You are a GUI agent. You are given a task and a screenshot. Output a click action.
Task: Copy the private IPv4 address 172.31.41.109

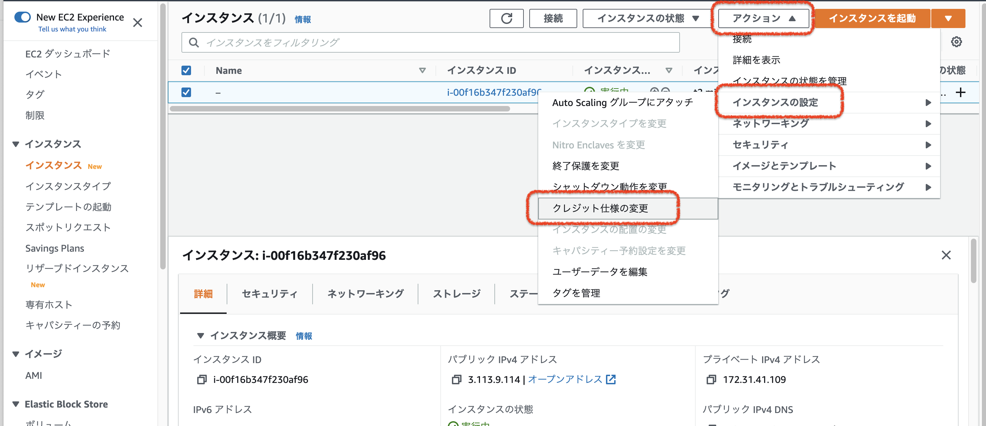tap(711, 380)
